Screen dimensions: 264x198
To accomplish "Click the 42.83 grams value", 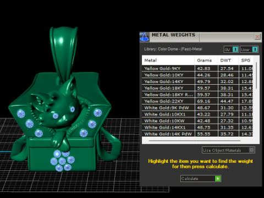I will click(204, 68).
